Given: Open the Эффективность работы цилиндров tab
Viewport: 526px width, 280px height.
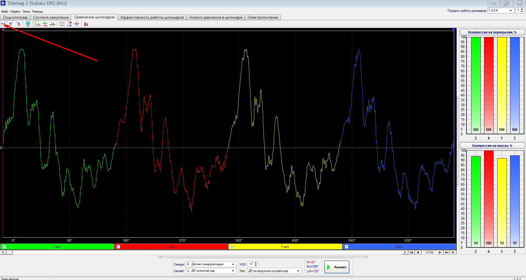Looking at the screenshot, I should coord(152,17).
